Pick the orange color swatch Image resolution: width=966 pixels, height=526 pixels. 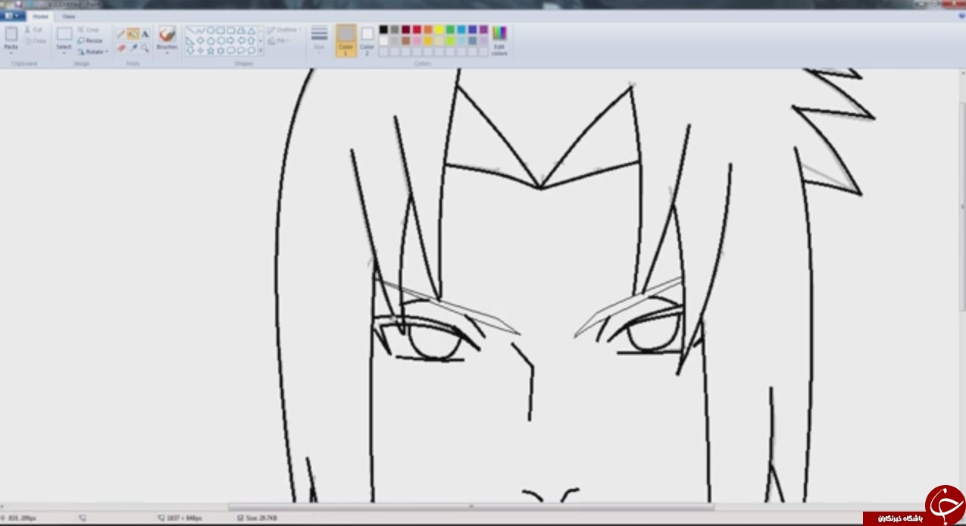[428, 30]
